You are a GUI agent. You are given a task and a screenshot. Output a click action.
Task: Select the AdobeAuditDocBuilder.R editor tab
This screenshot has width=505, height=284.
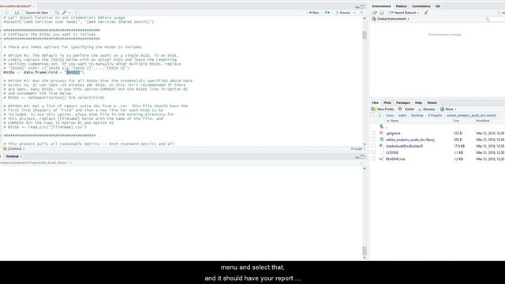16,6
